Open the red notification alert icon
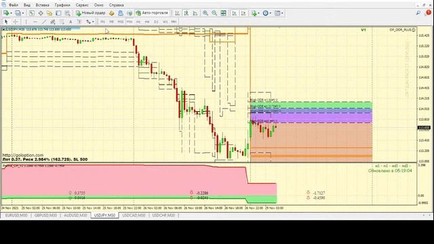The width and height of the screenshot is (434, 244). coord(429,13)
